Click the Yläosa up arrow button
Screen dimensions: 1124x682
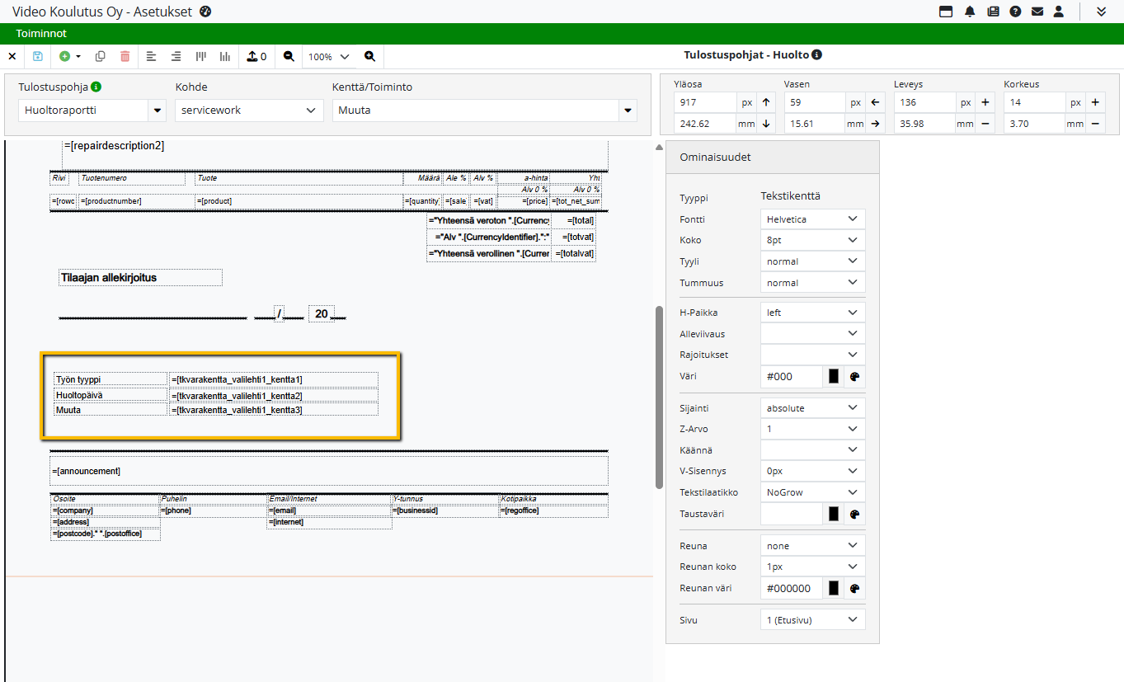(766, 102)
